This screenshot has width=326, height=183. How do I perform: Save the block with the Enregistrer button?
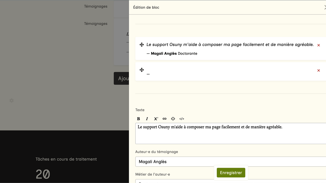231,173
